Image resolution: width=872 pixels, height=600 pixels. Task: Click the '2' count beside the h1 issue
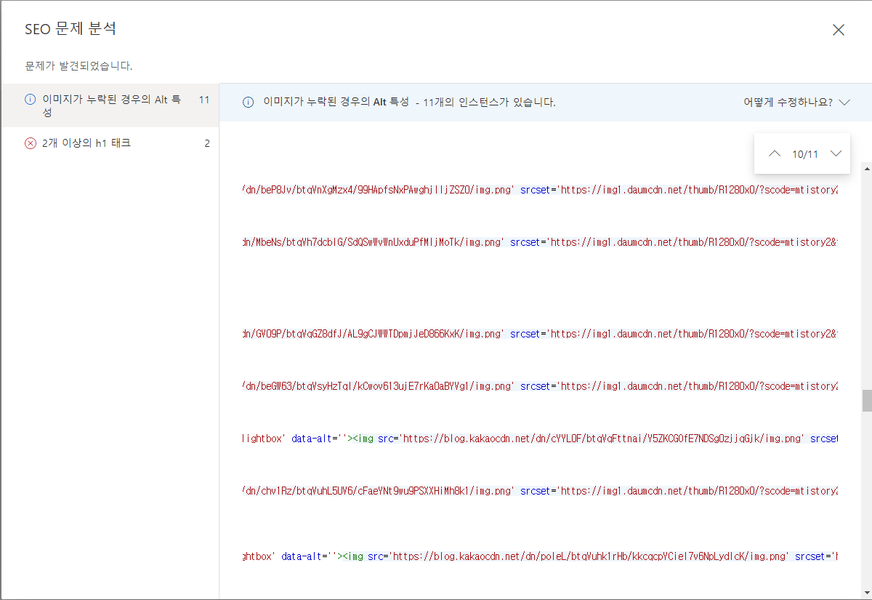point(207,143)
